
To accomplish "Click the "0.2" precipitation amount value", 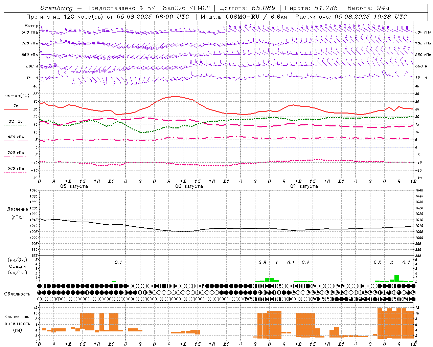I will 377,263.
